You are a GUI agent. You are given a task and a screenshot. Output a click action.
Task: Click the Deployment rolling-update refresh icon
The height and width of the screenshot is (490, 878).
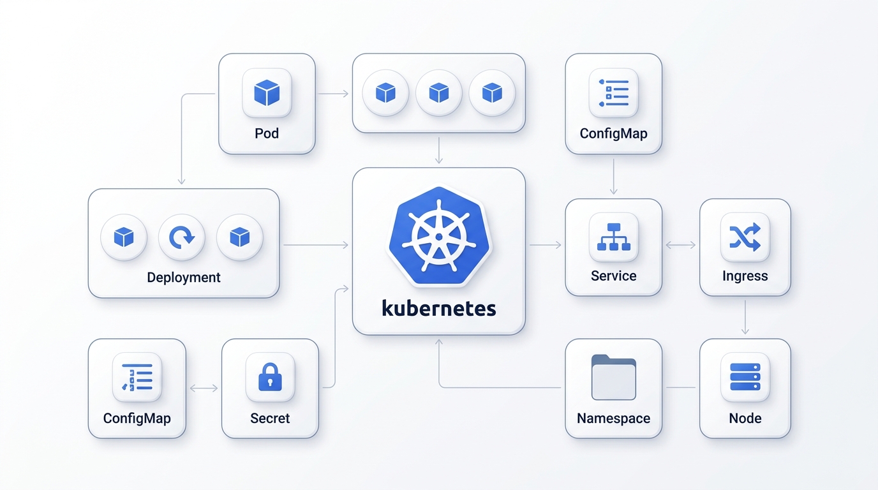tap(182, 237)
